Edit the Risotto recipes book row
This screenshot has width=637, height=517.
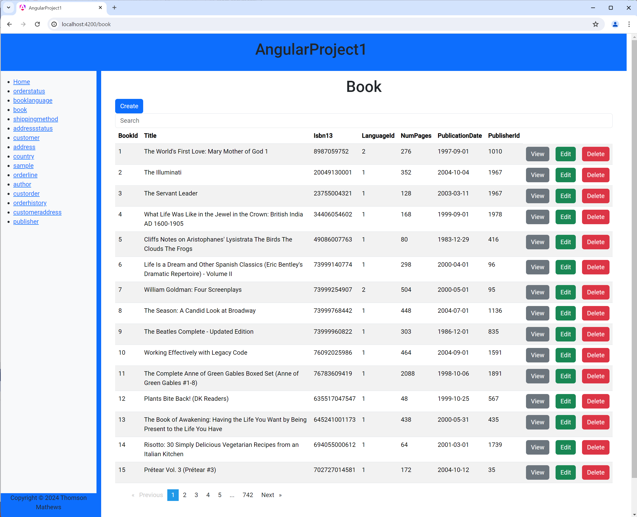tap(565, 447)
